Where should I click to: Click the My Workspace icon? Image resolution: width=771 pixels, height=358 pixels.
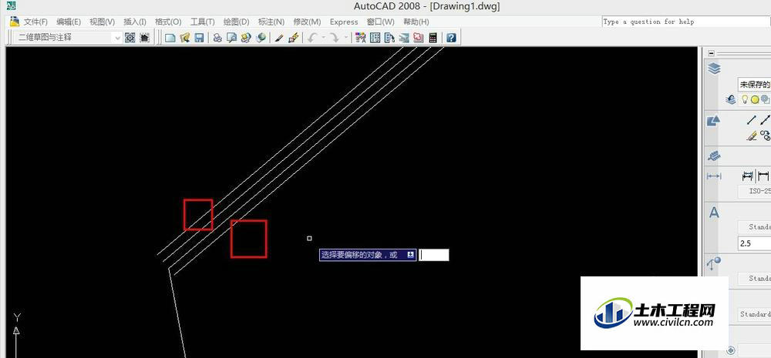tap(145, 37)
